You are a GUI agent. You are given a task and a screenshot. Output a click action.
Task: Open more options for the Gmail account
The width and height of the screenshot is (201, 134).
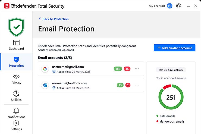point(137,69)
